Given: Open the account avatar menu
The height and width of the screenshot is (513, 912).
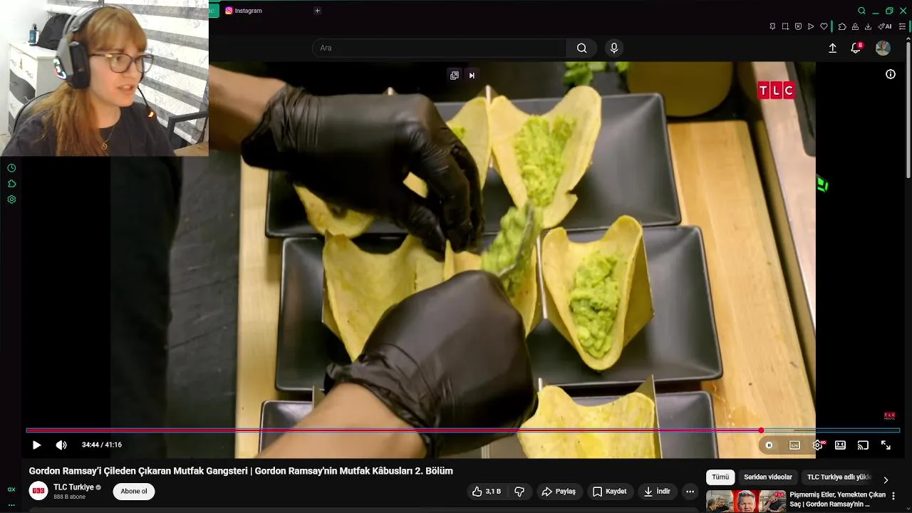Looking at the screenshot, I should tap(883, 48).
